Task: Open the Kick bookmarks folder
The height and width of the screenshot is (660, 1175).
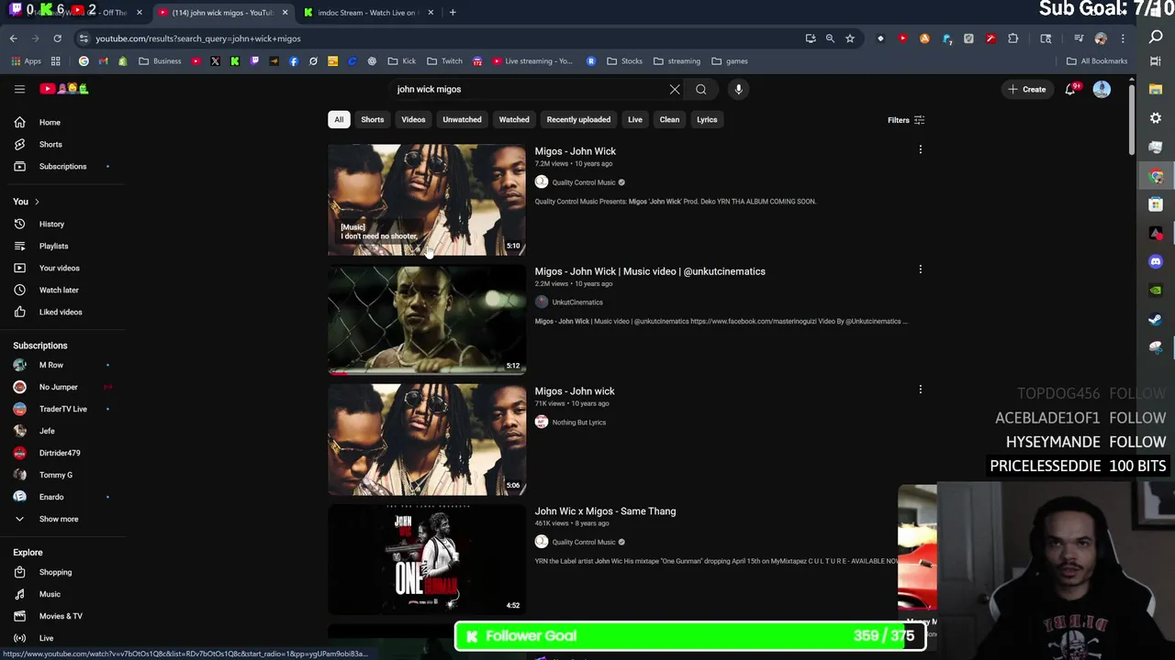Action: (x=402, y=61)
